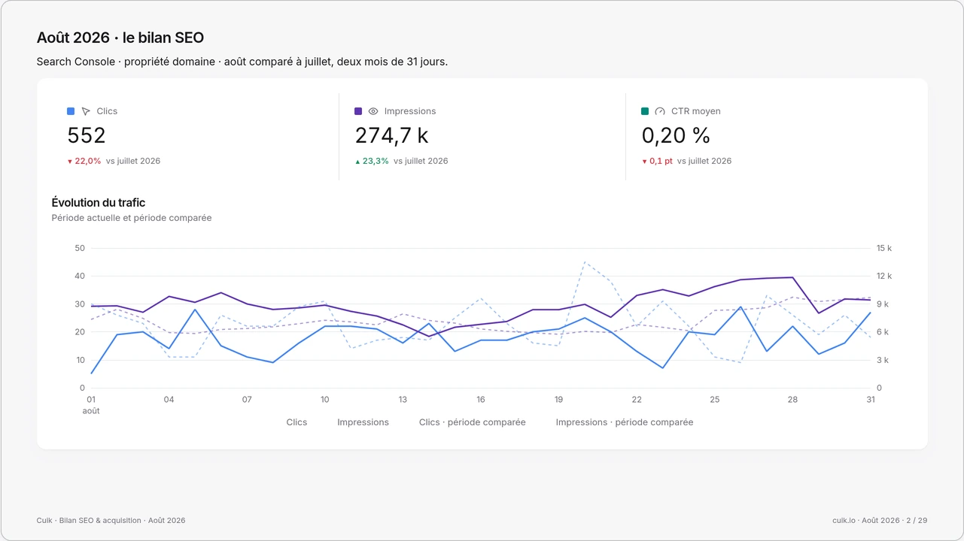Click the 23,3% change figure
The image size is (964, 541).
[376, 161]
